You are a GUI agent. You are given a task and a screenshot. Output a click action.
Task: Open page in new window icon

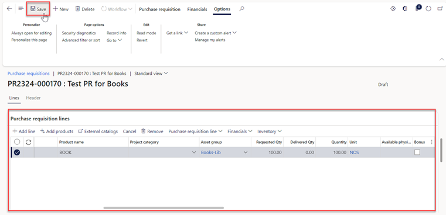(x=440, y=9)
